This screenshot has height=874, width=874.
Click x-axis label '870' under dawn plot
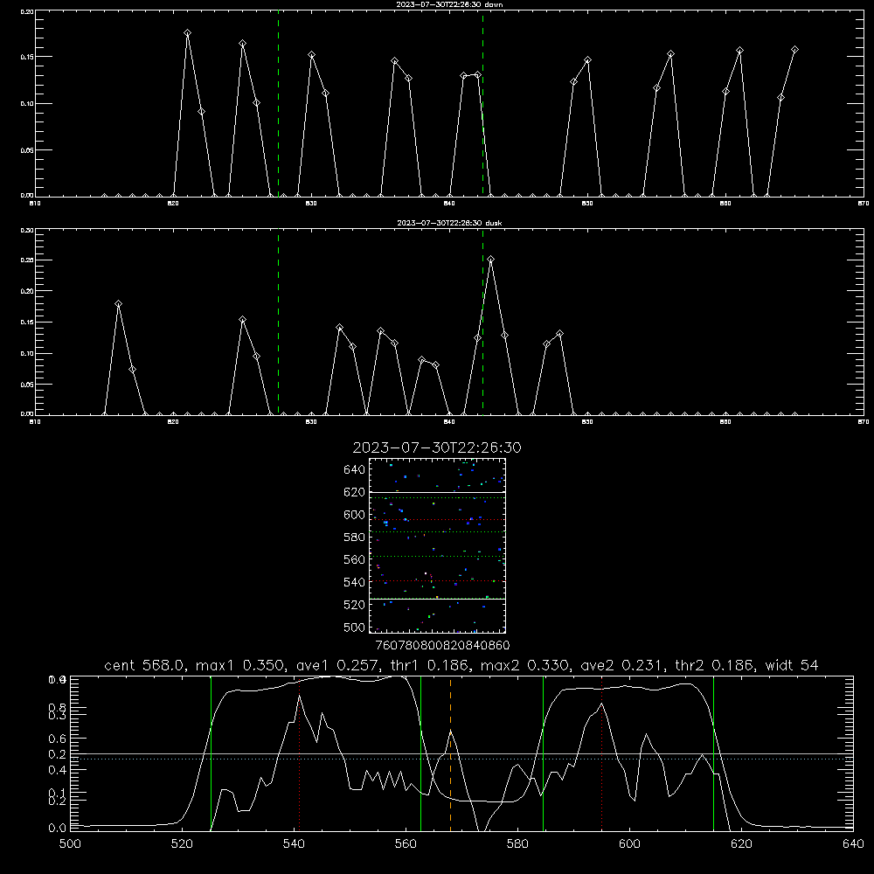tap(863, 204)
